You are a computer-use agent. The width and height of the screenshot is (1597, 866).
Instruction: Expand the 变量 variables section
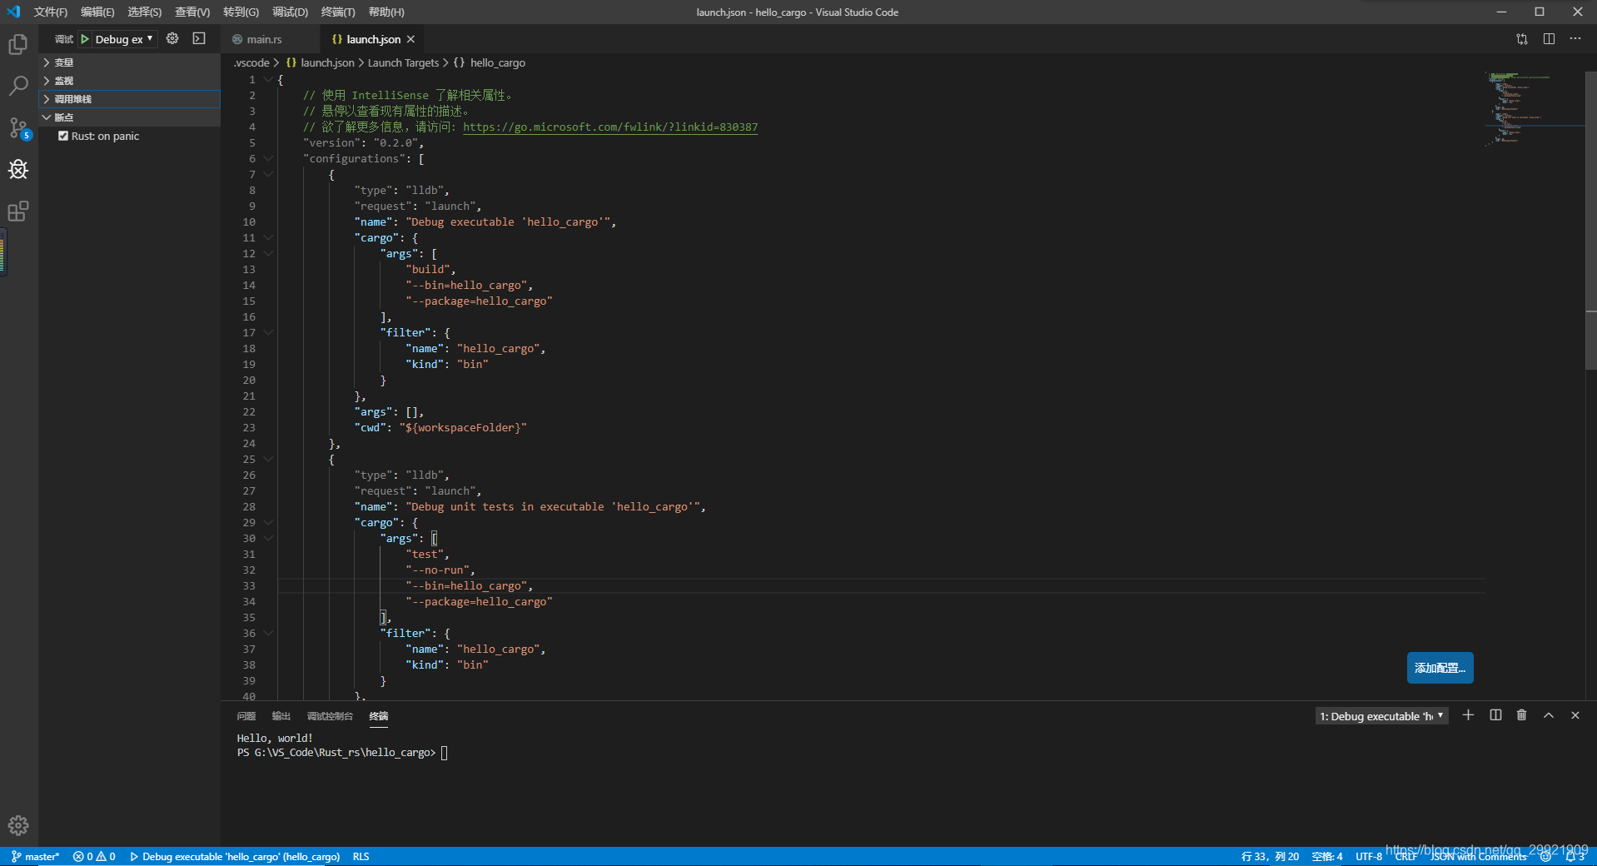(129, 62)
